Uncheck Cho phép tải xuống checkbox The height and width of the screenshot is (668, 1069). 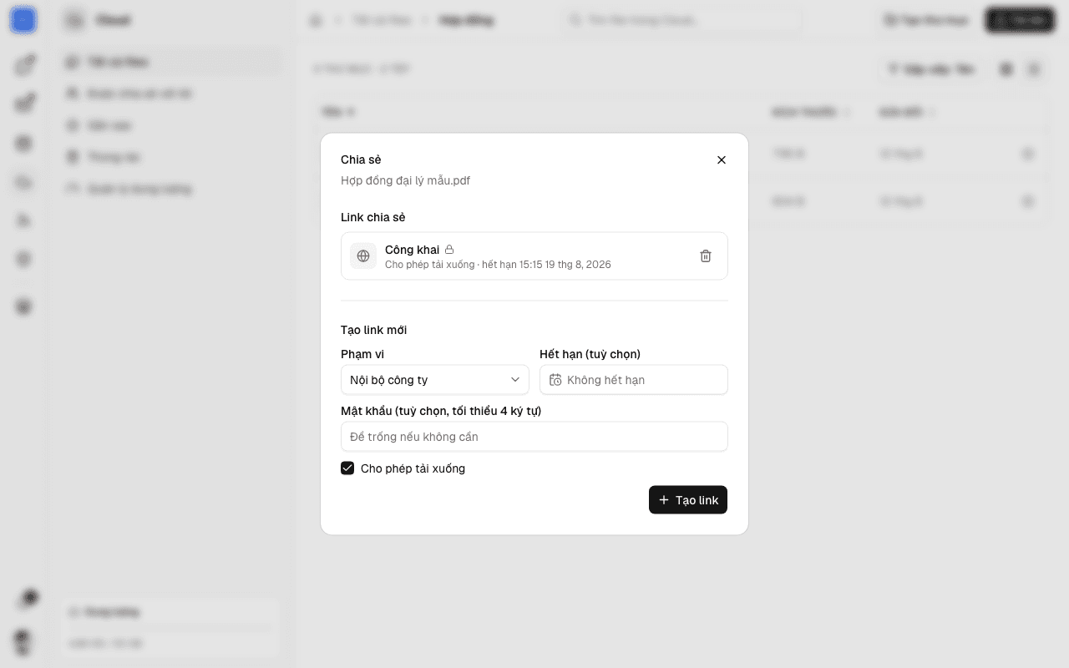(x=347, y=468)
